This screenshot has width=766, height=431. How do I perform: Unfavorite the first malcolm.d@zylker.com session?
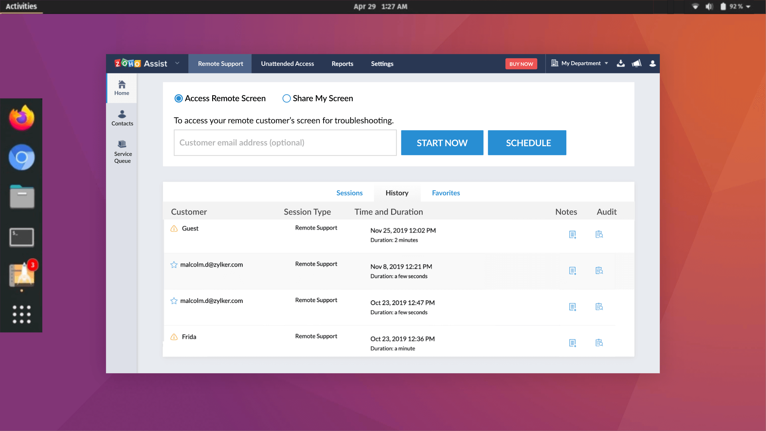pos(173,264)
